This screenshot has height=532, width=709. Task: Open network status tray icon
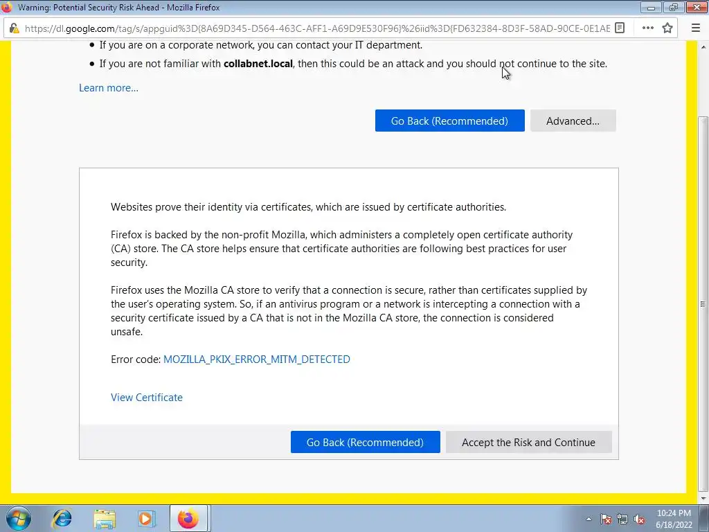click(622, 520)
